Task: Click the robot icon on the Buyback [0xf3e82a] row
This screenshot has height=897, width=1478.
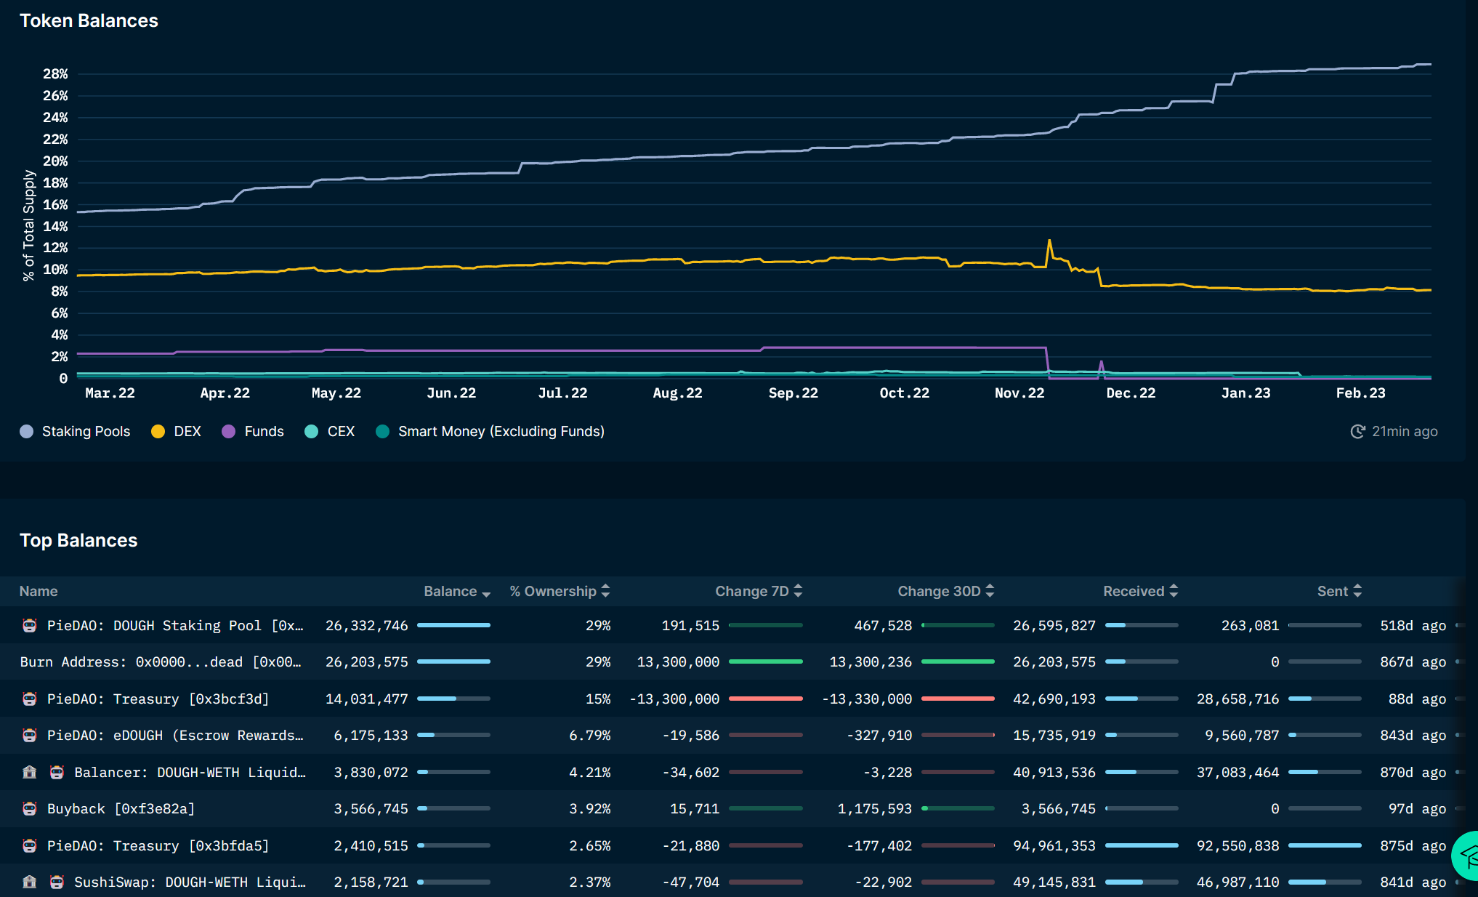Action: (x=29, y=808)
